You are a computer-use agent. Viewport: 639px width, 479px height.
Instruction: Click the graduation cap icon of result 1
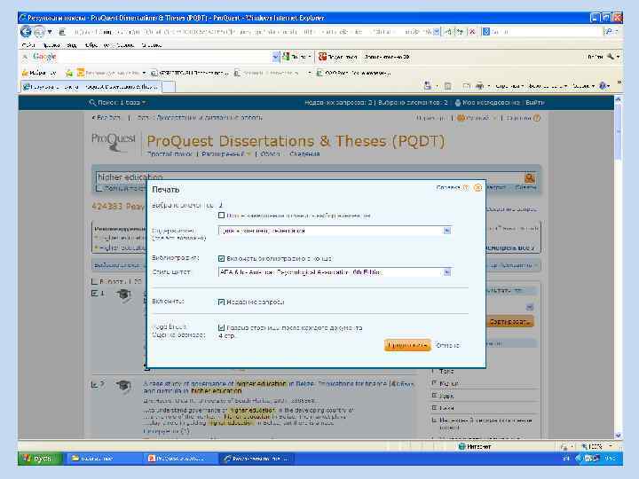click(123, 294)
